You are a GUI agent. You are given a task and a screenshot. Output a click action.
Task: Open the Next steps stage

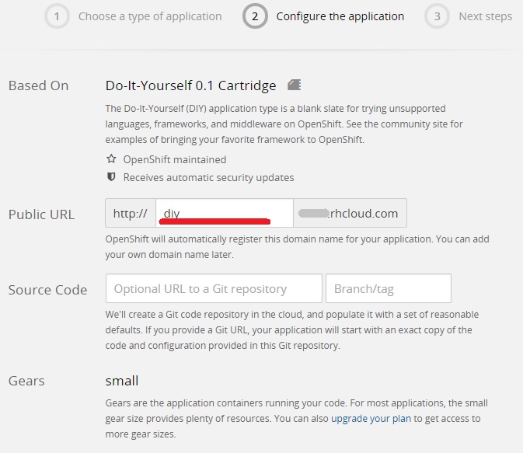pos(485,16)
